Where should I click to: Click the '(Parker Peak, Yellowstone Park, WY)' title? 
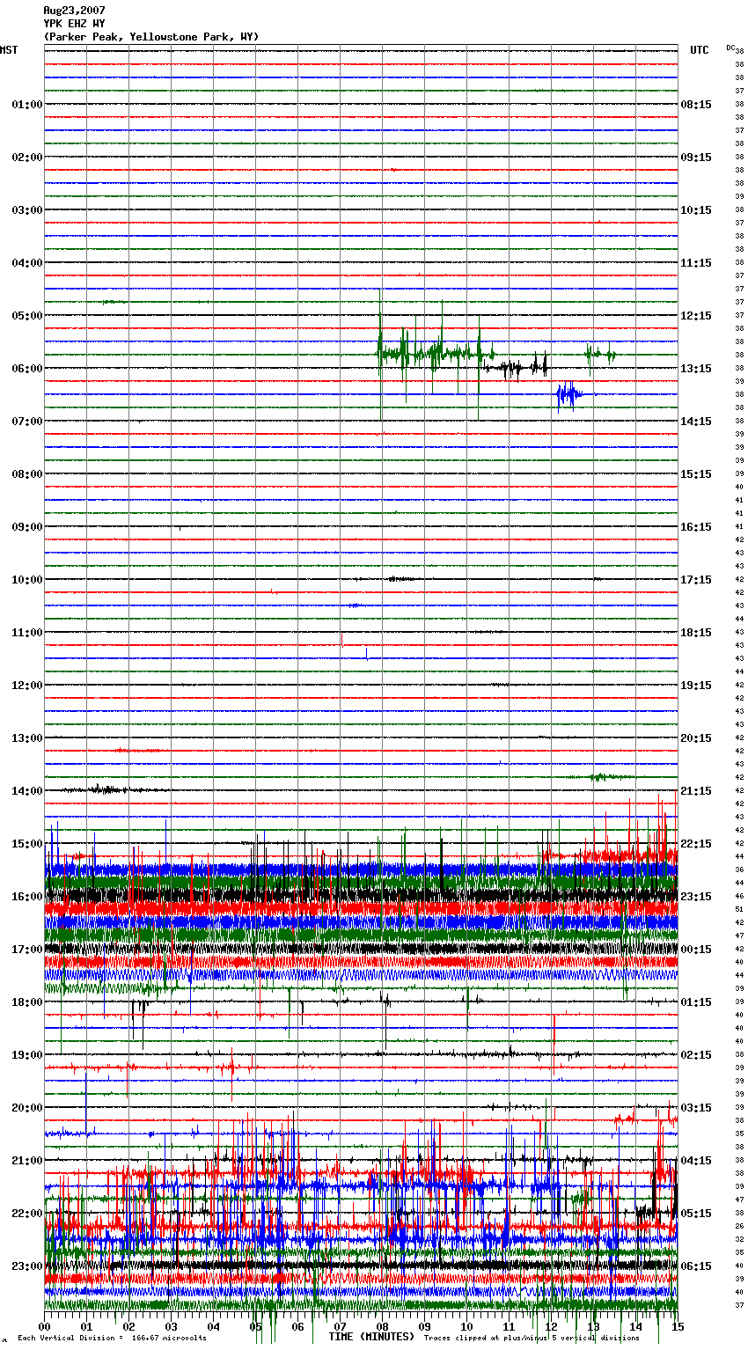(x=151, y=37)
